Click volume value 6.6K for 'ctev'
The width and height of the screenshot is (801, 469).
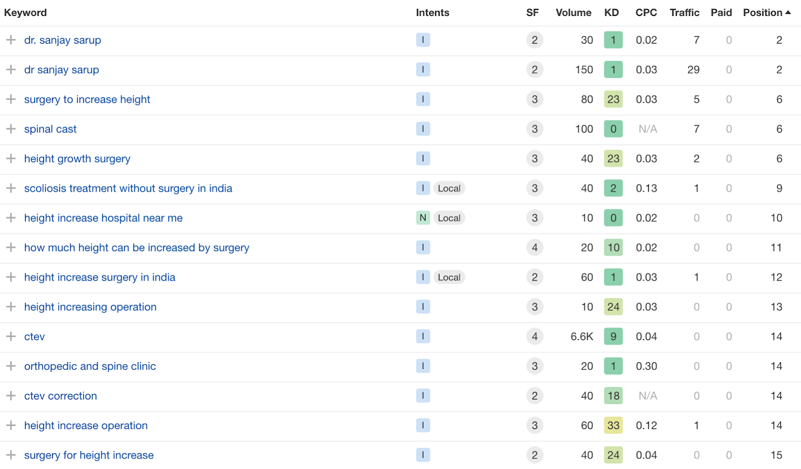coord(582,336)
